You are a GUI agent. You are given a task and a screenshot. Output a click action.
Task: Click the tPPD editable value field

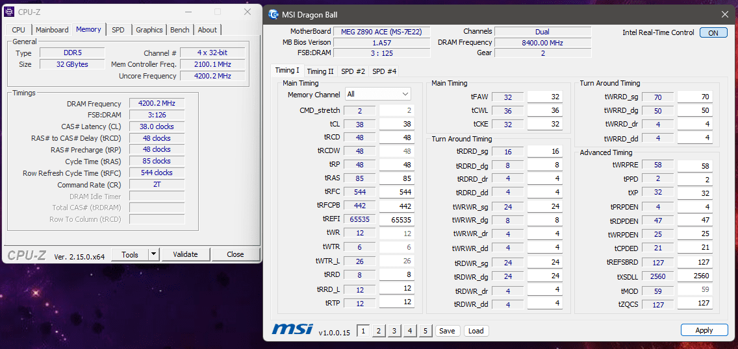(x=694, y=180)
